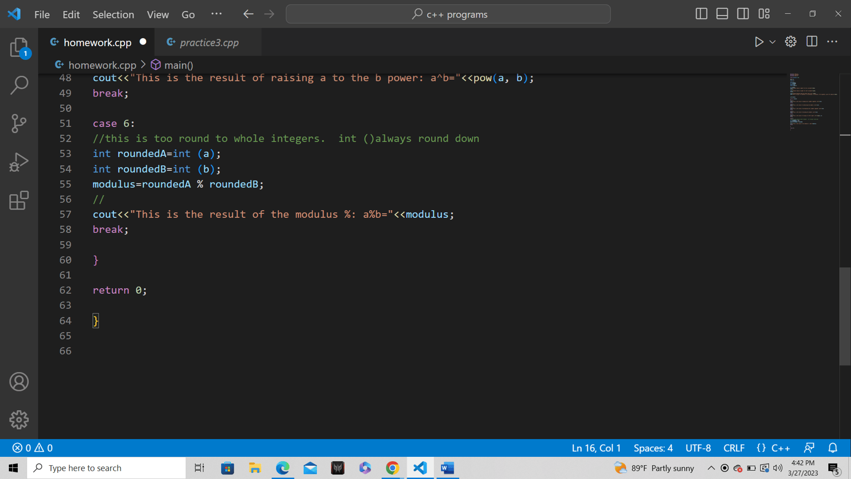This screenshot has height=479, width=851.
Task: Toggle the secondary side bar
Action: [743, 14]
